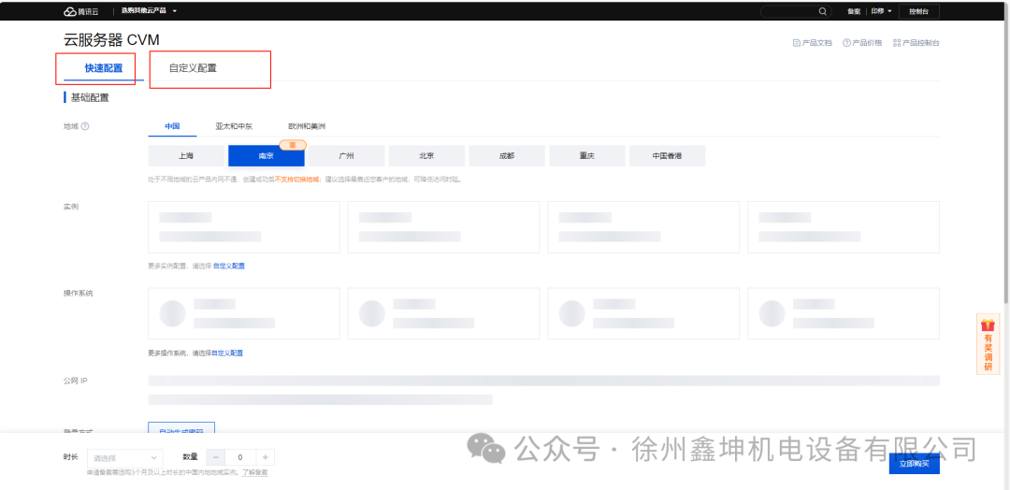Open the 时长 duration dropdown
1010x490 pixels.
pos(125,458)
